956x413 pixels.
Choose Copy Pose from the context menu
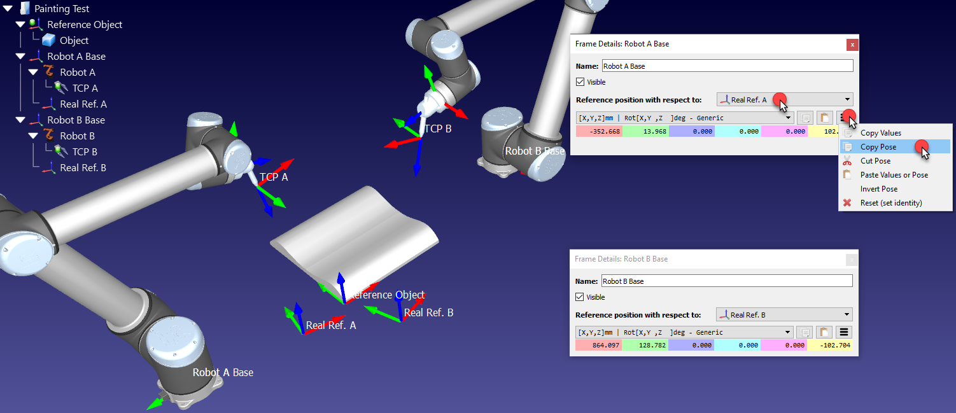878,147
